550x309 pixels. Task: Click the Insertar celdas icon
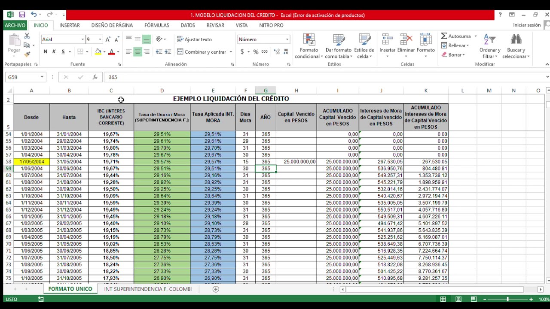[387, 40]
